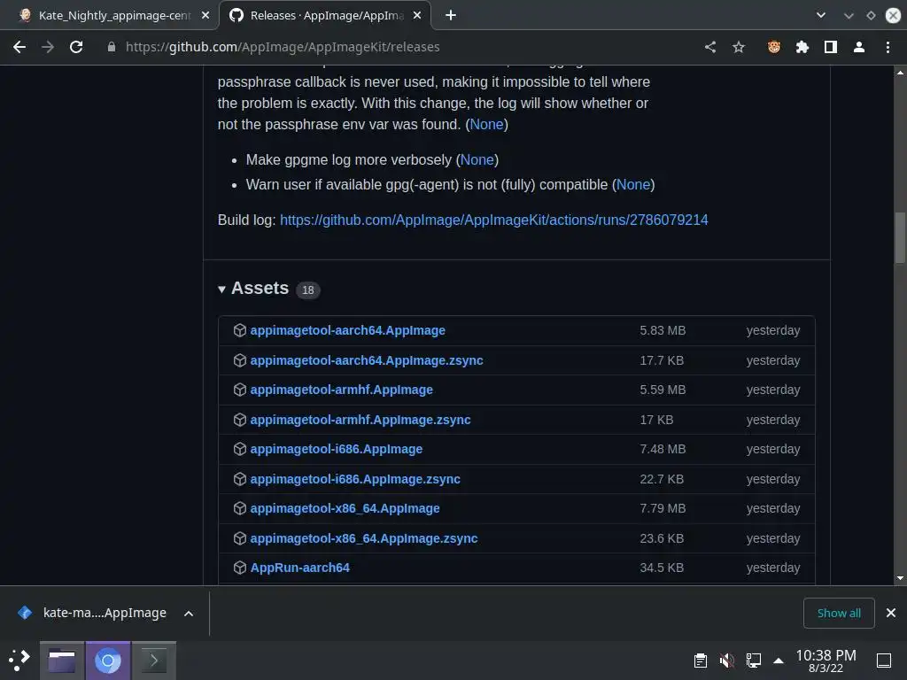Click None link after passphrase env var text
This screenshot has height=680, width=907.
point(486,124)
